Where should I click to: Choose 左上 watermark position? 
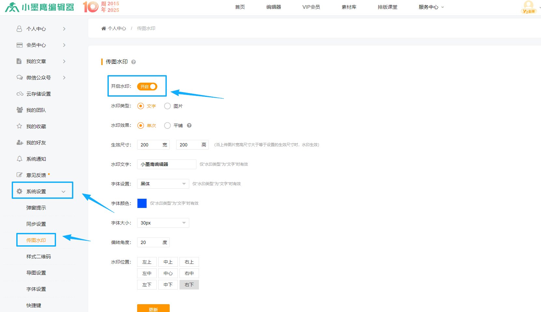point(147,262)
